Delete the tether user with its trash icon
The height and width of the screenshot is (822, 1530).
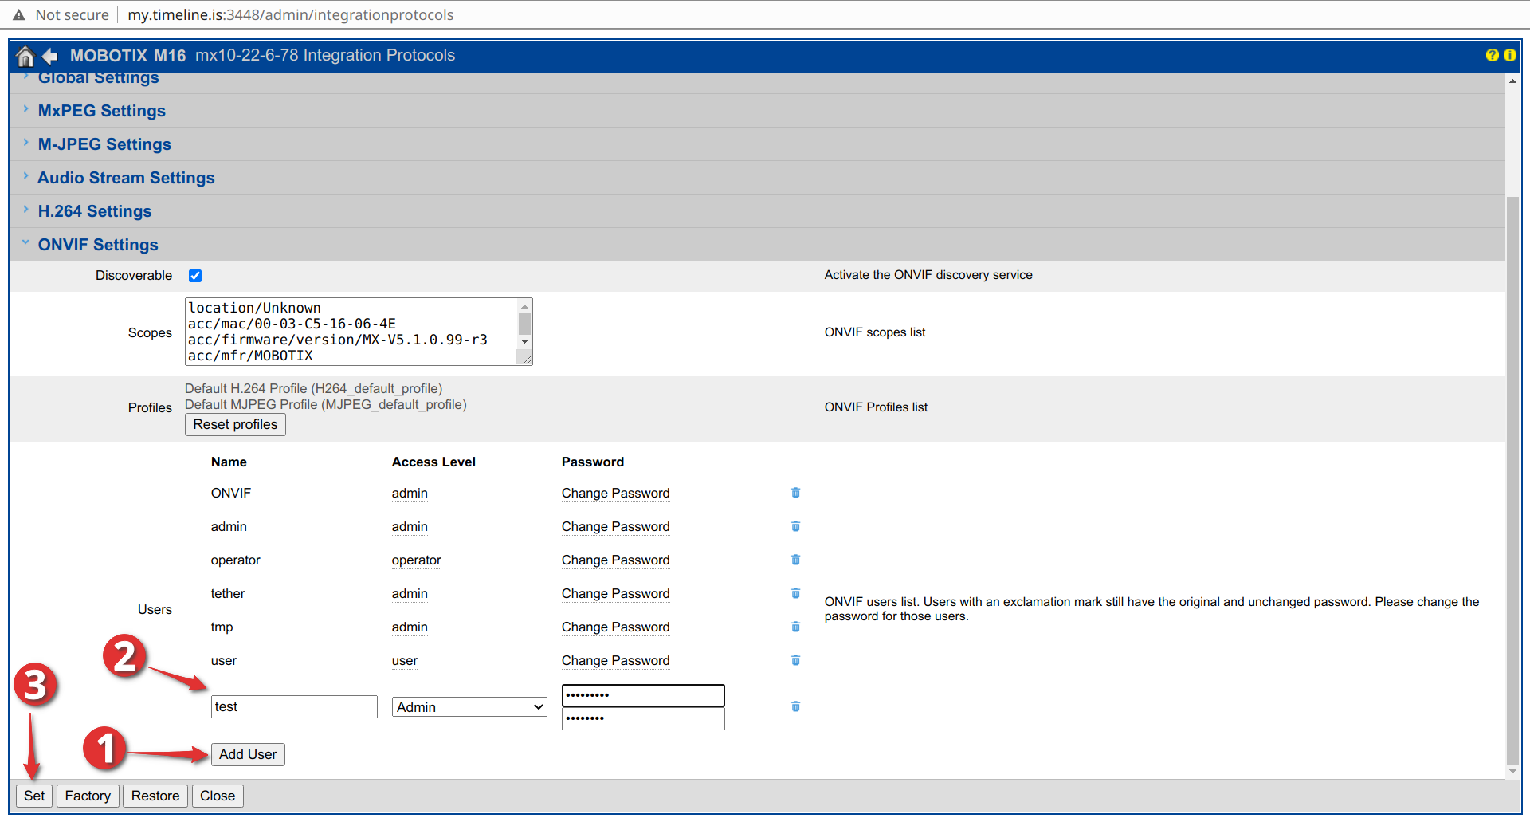click(x=795, y=593)
